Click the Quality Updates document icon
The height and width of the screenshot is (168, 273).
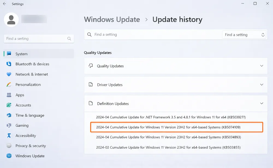[90, 66]
